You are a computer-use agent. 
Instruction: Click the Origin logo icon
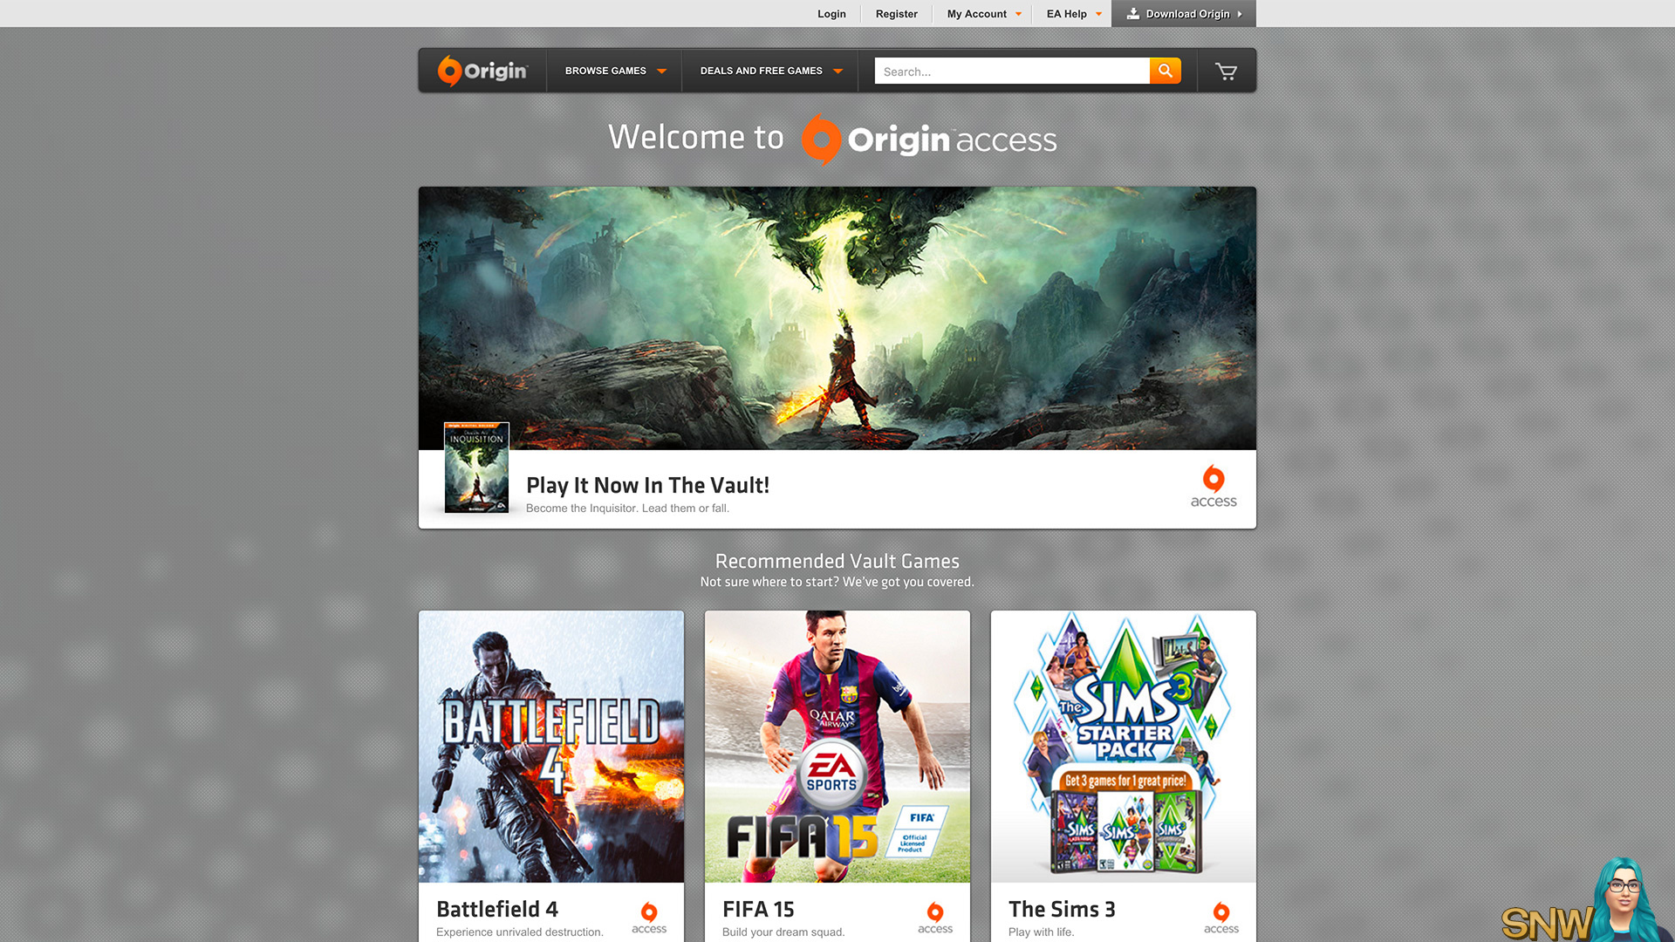(x=448, y=72)
